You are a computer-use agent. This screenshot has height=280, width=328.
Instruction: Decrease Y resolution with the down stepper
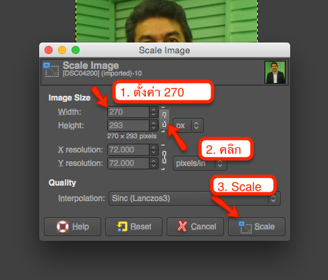click(154, 166)
